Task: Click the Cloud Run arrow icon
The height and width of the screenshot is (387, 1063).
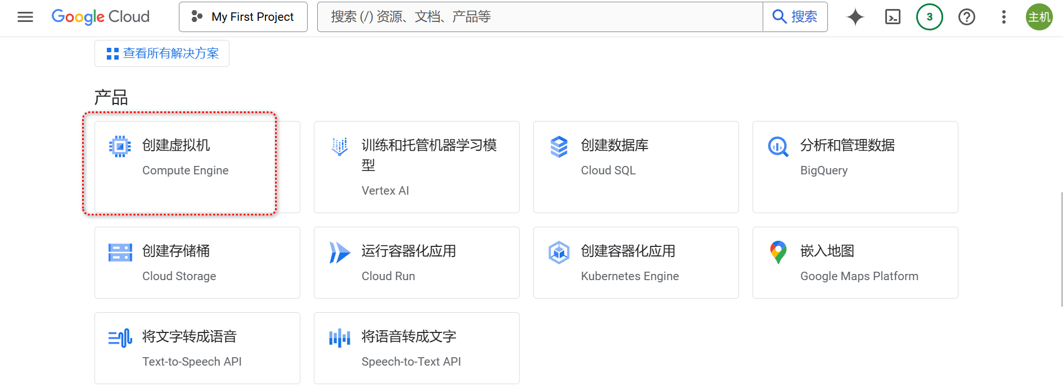Action: coord(339,253)
